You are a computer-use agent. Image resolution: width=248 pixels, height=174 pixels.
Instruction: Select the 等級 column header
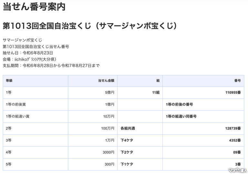[x=9, y=81]
